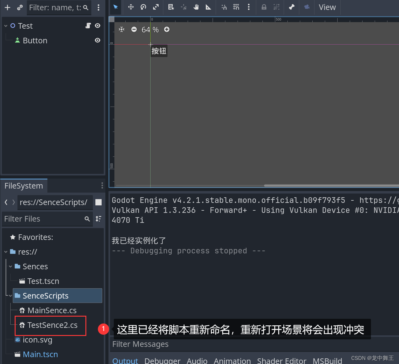
Task: Collapse the res:// root folder
Action: tap(6, 252)
